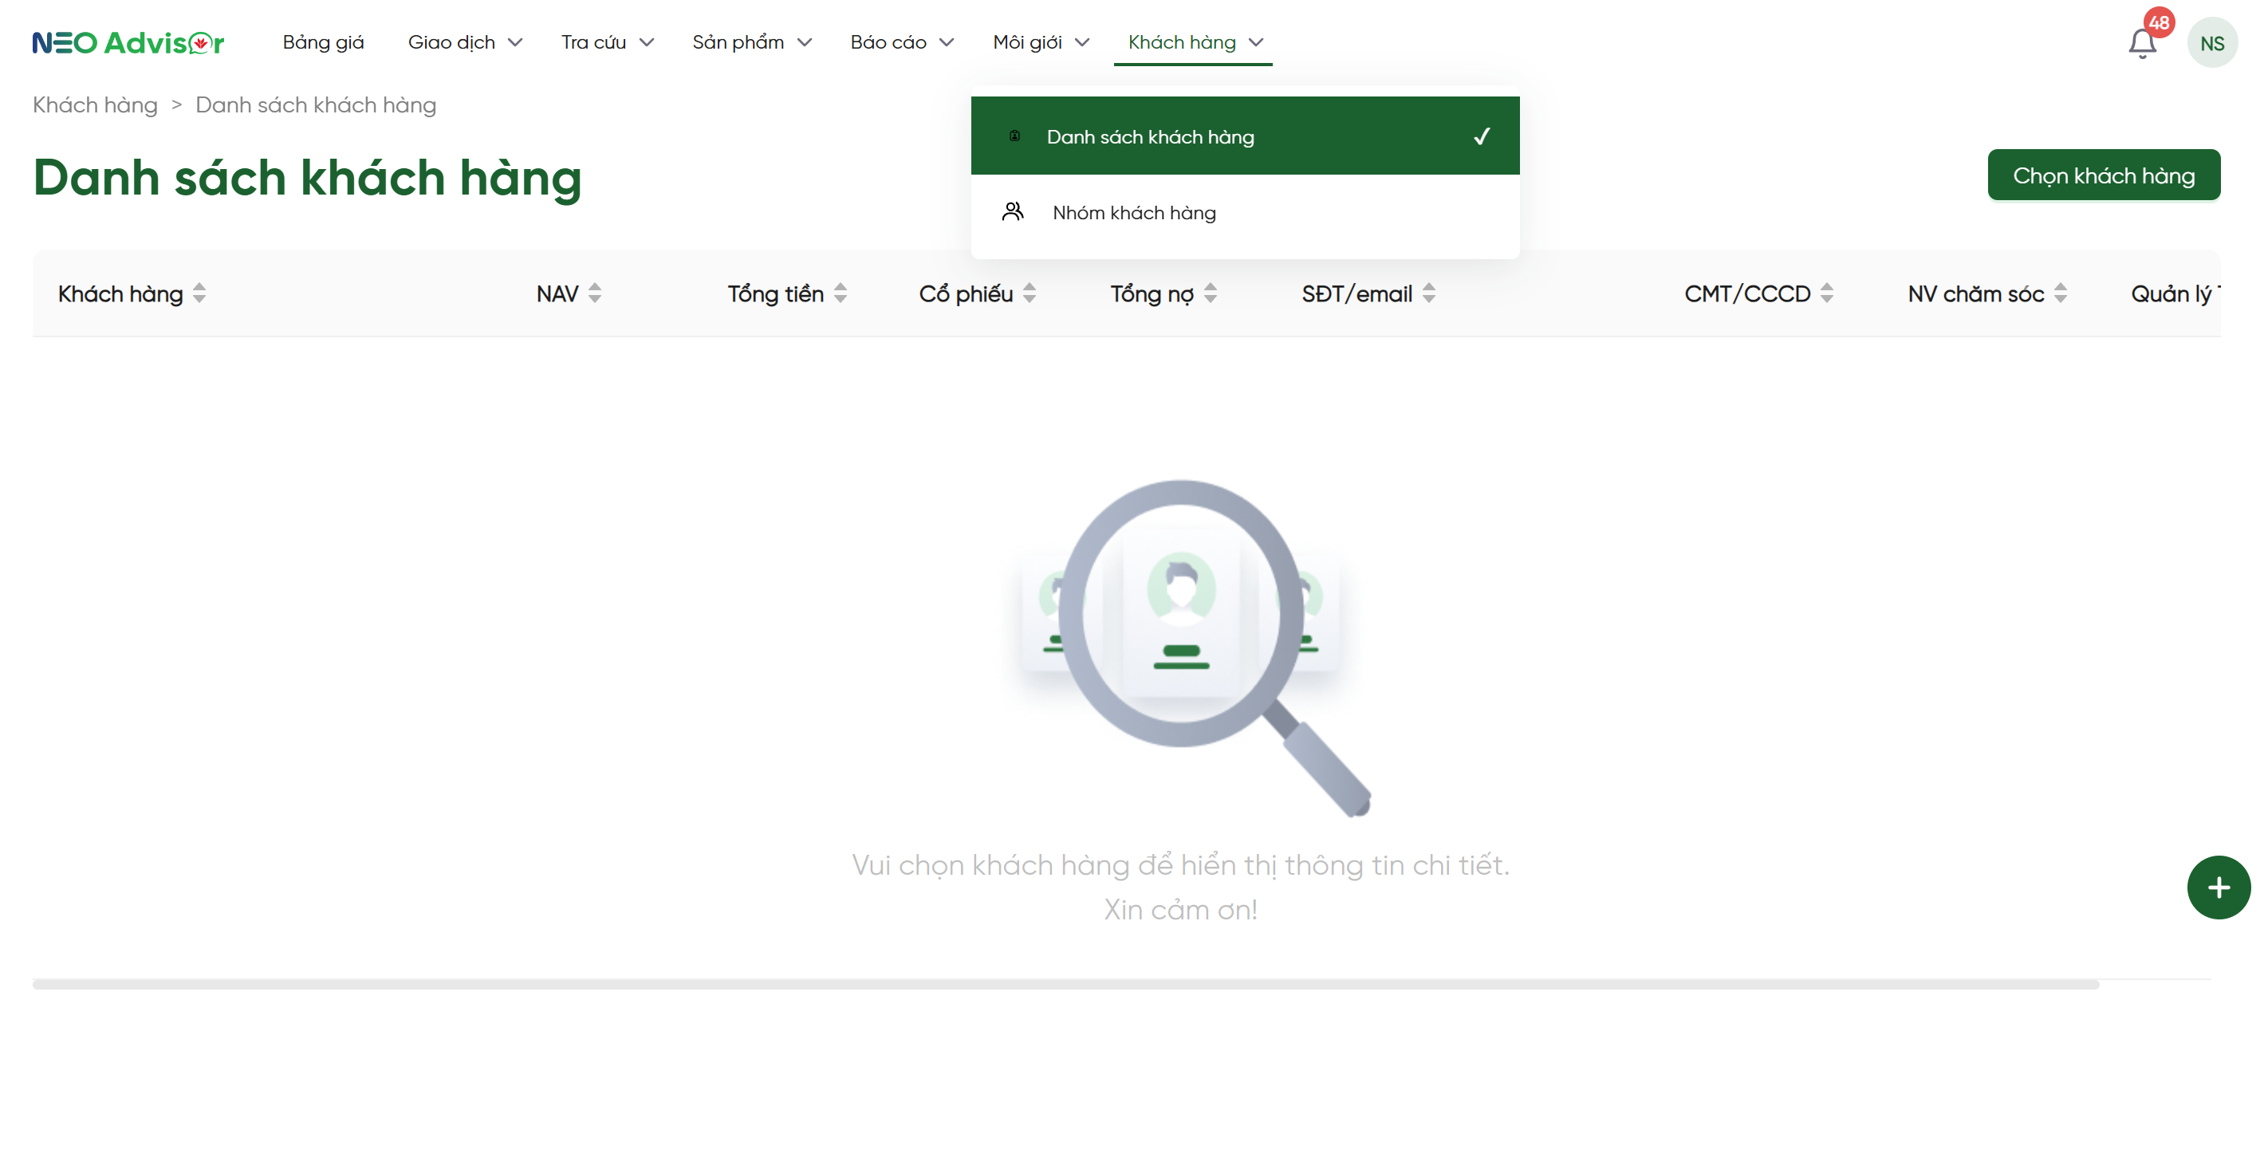Sort by CMT/CCCD column arrows
Image resolution: width=2264 pixels, height=1169 pixels.
coord(1827,293)
